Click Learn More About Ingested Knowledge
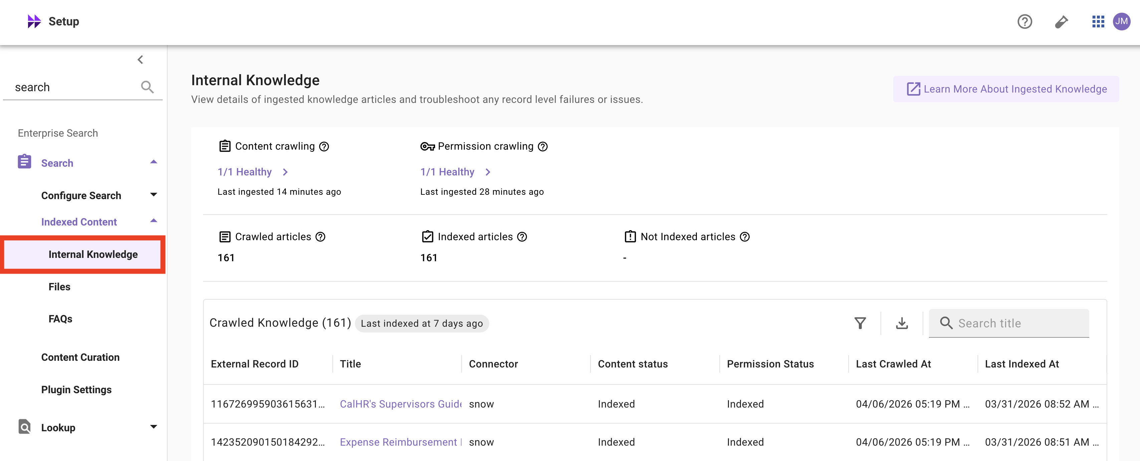Viewport: 1140px width, 461px height. tap(1006, 89)
